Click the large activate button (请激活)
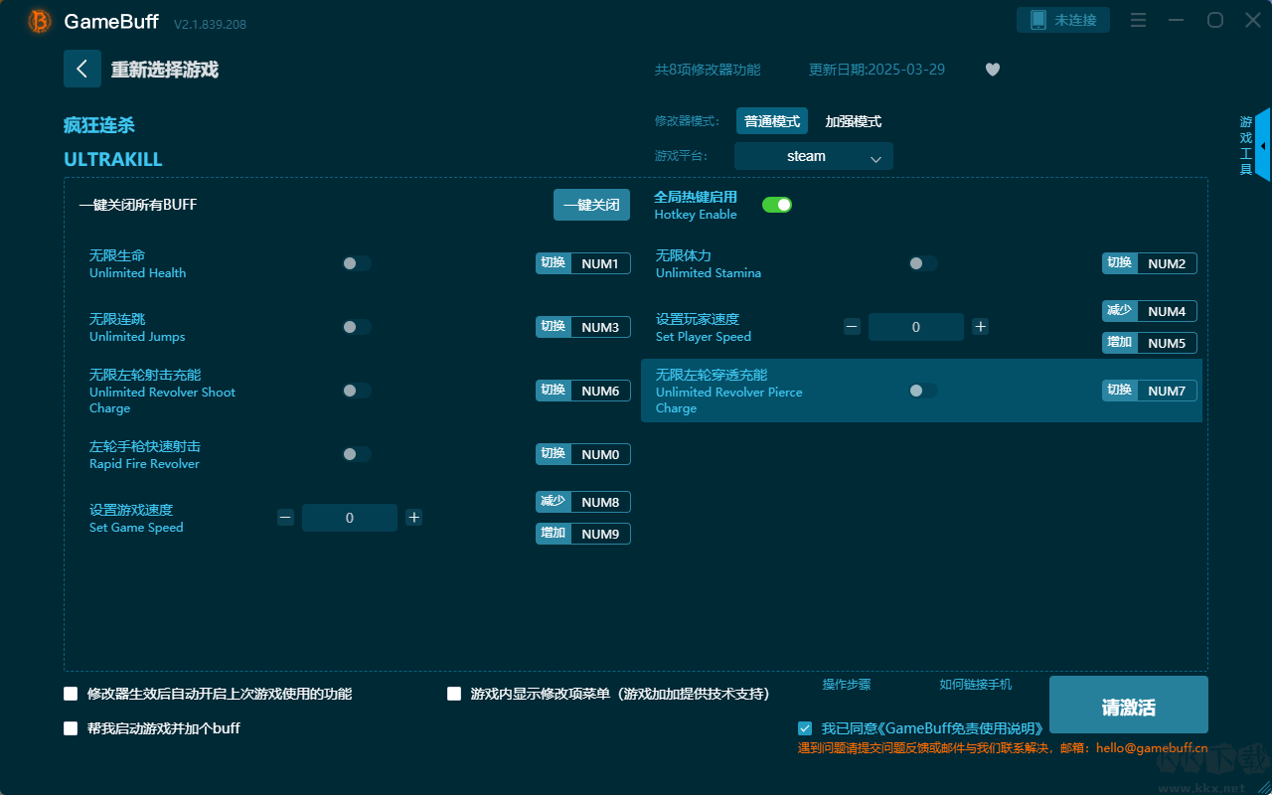This screenshot has width=1272, height=795. pos(1128,706)
